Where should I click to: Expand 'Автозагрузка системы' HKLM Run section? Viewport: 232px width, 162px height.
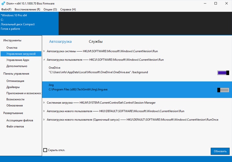44,51
